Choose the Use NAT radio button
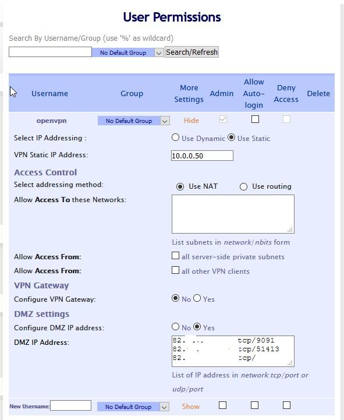Screen dimensions: 344x420 click(x=180, y=186)
